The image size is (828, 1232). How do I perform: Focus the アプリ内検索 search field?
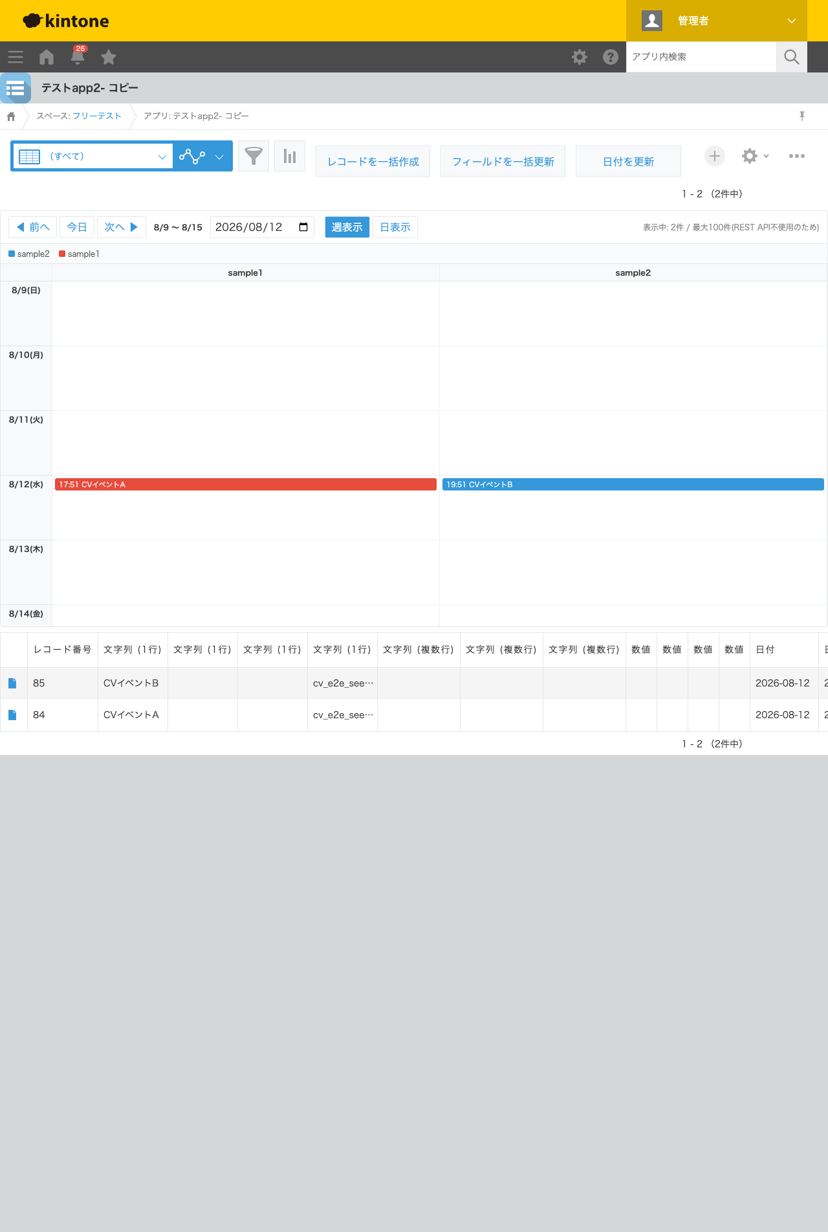coord(701,57)
